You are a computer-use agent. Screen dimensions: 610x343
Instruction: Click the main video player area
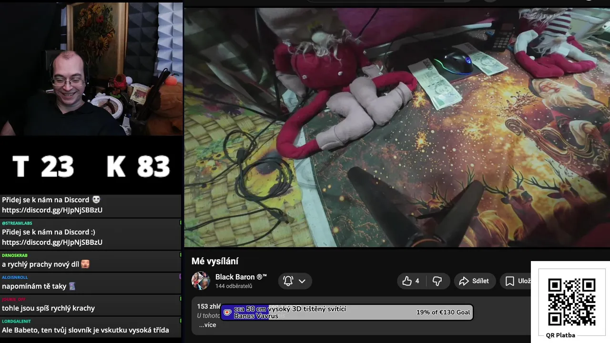click(x=397, y=127)
